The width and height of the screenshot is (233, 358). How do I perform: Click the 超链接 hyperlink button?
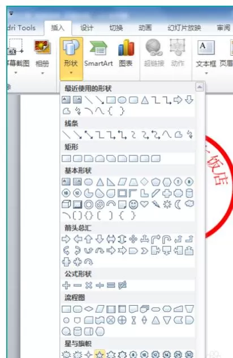[x=154, y=54]
